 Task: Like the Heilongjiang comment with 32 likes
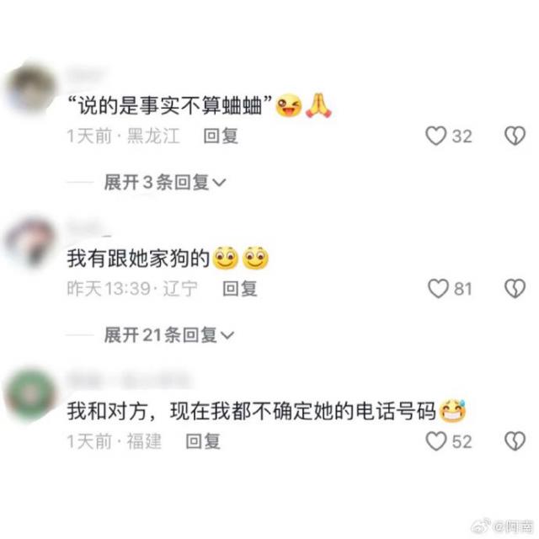point(436,136)
